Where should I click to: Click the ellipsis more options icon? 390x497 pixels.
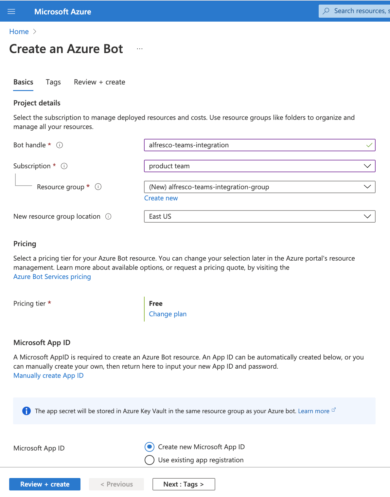tap(140, 49)
